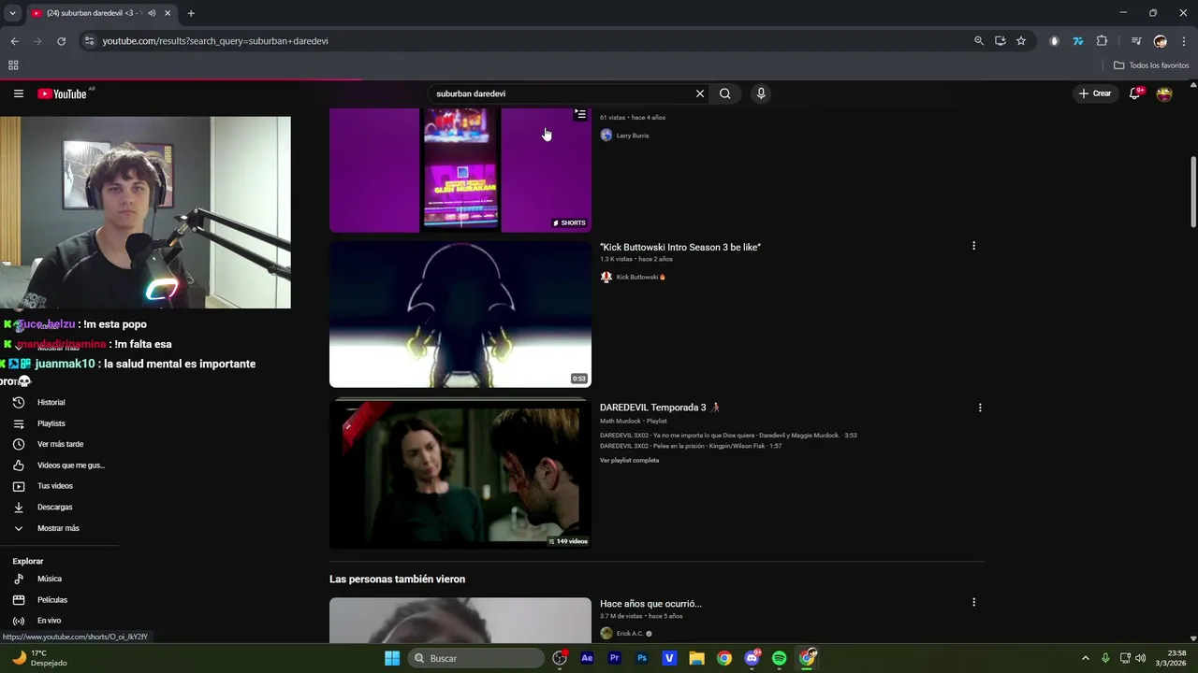Open the Crear menu
This screenshot has height=673, width=1198.
point(1095,93)
